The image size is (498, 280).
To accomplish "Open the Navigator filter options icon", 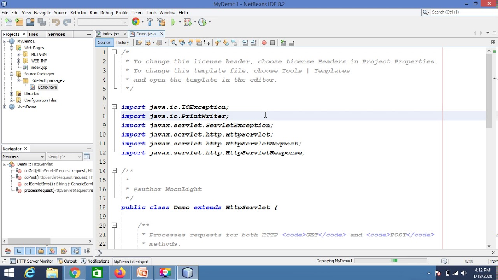I will point(87,156).
